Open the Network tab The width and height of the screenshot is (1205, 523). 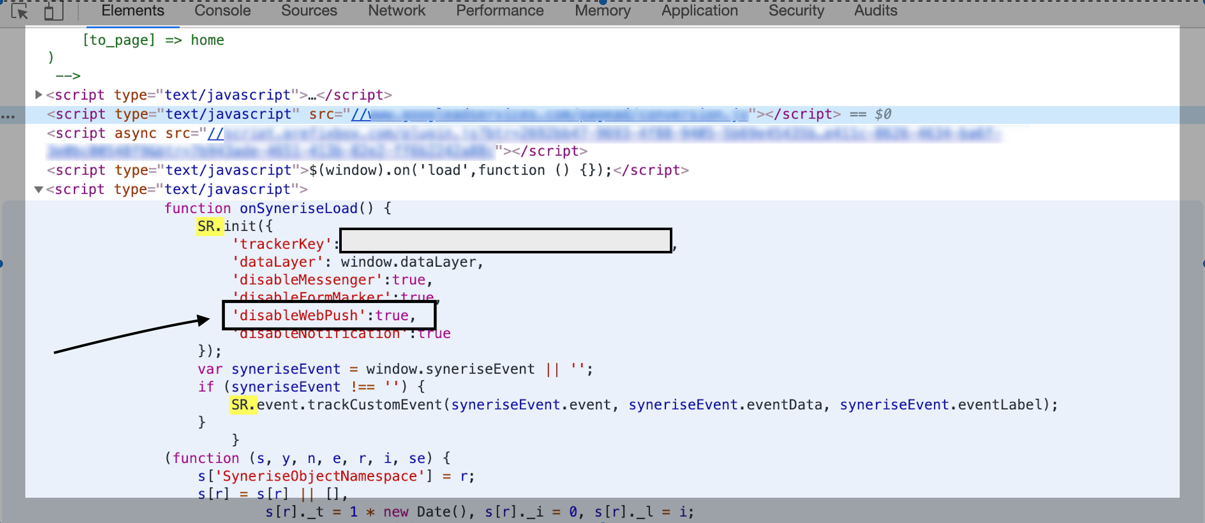396,11
